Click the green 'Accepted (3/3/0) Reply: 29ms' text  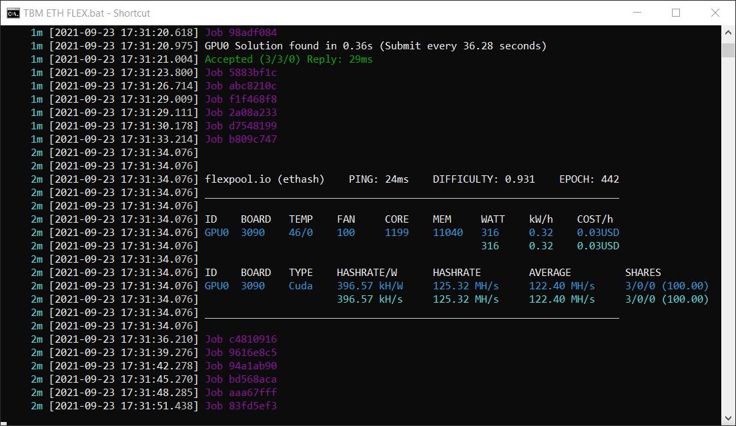(289, 59)
